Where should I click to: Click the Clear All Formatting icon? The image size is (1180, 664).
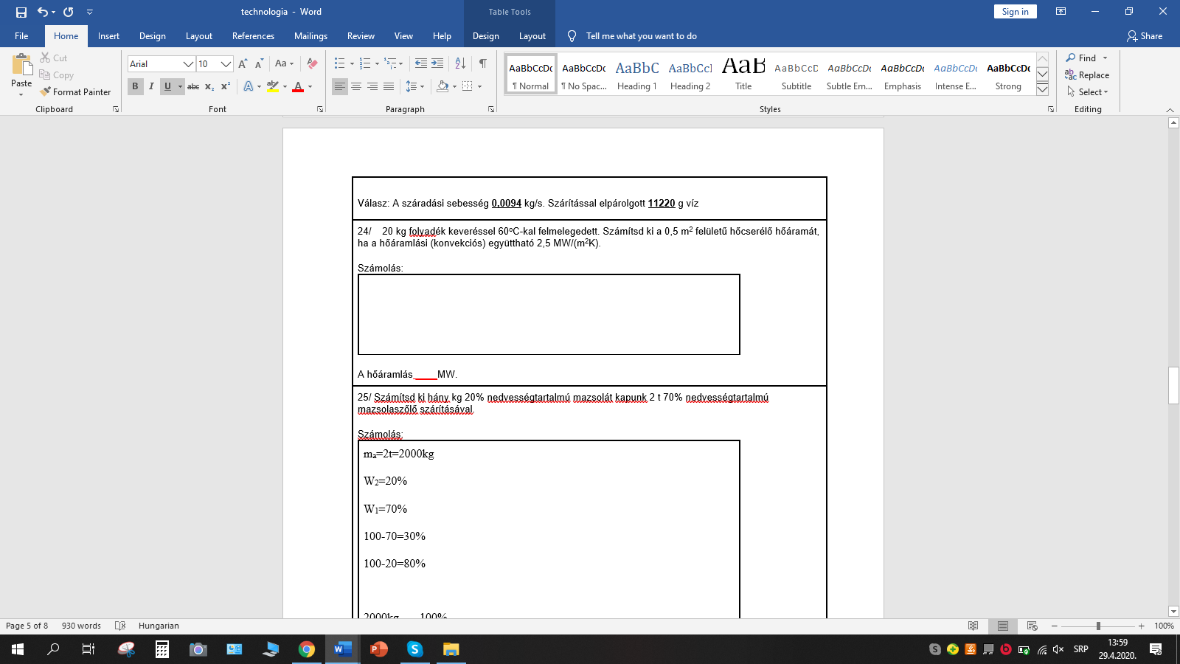pos(312,63)
